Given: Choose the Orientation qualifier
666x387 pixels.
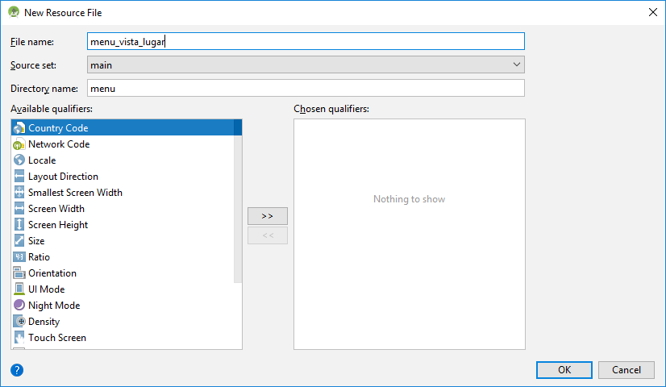Looking at the screenshot, I should tap(52, 273).
